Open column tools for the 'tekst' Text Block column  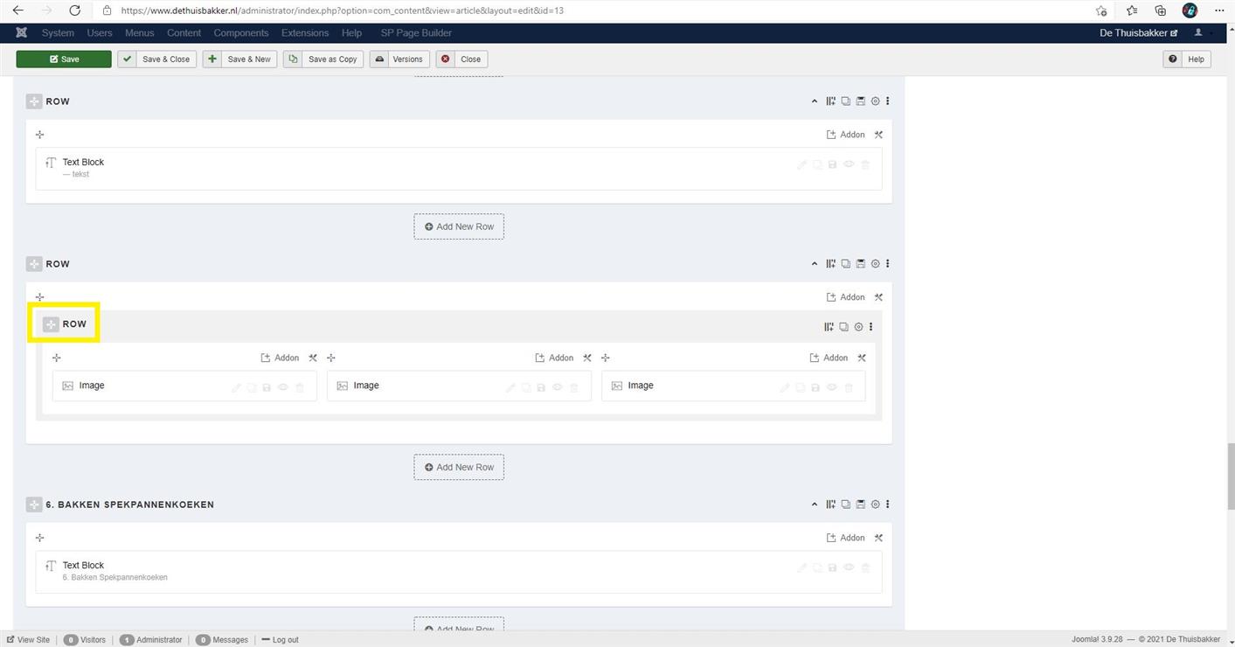tap(878, 135)
